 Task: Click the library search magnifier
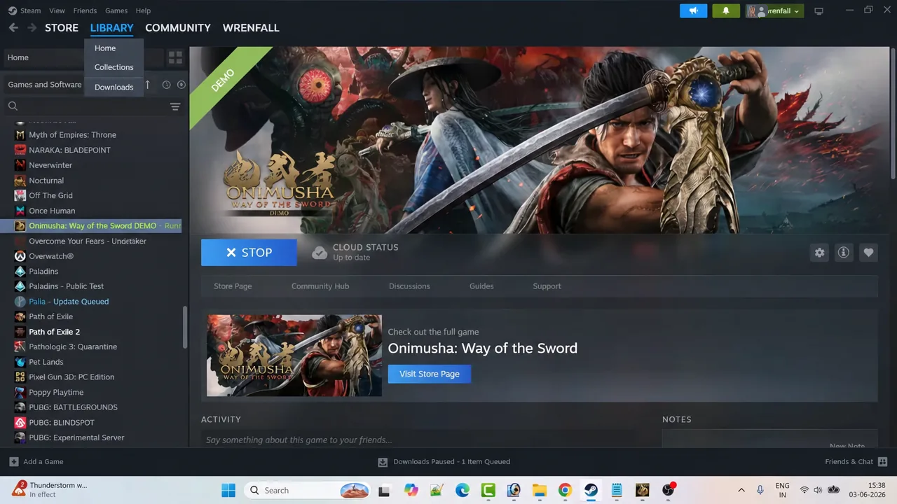[x=13, y=106]
